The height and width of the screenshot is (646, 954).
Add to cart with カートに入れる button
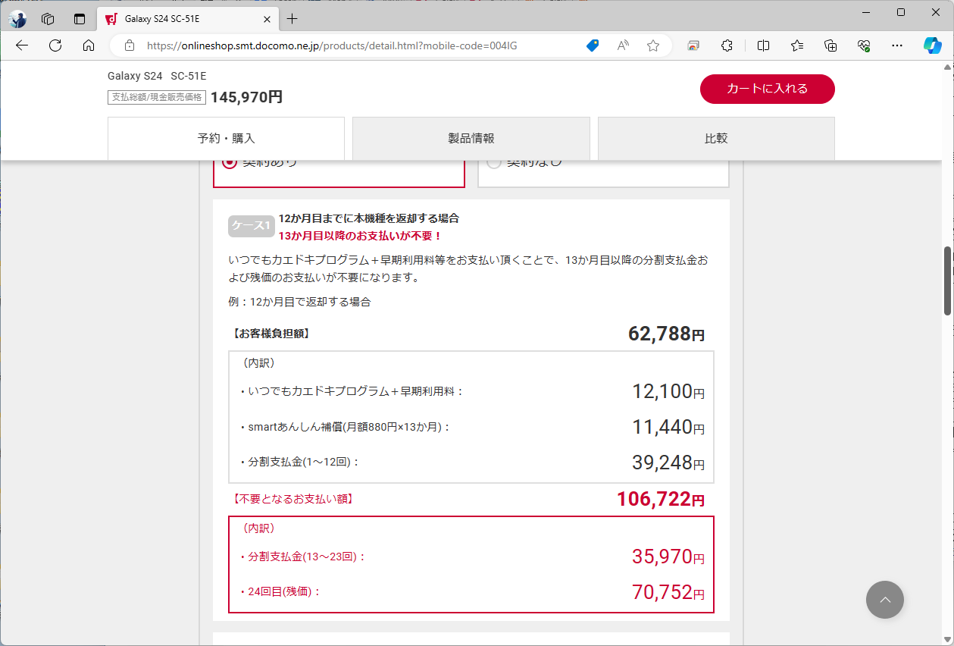pyautogui.click(x=768, y=89)
